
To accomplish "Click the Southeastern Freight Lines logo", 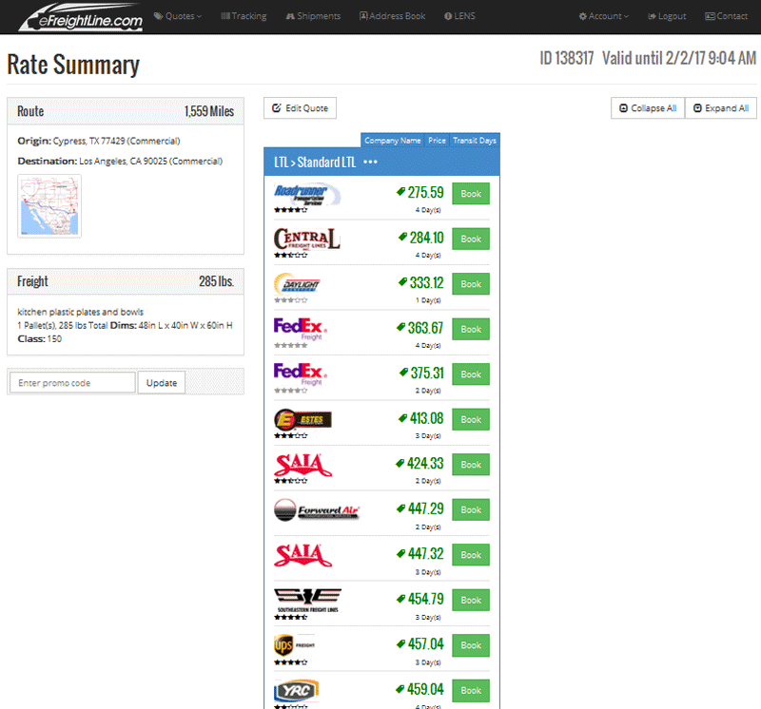I will point(307,601).
